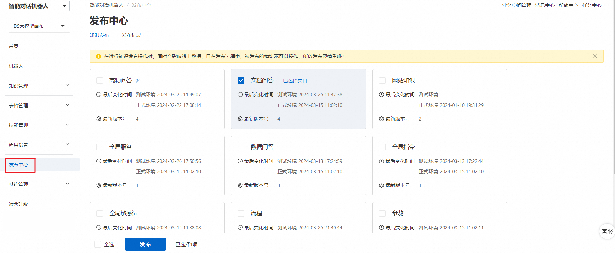Click the version gear icon in 高频问答 card
Screen dimensions: 615x253
coord(99,119)
